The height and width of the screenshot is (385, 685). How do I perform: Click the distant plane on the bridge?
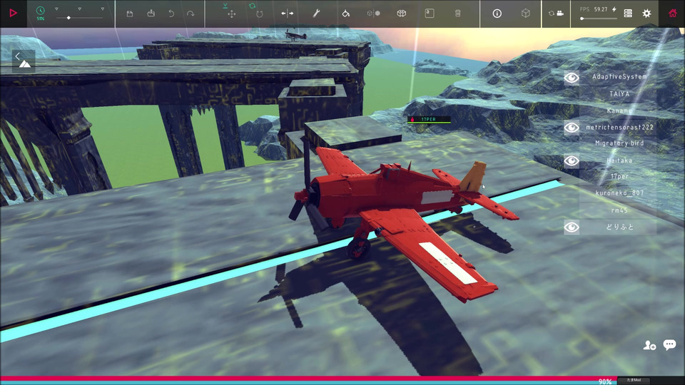click(x=295, y=36)
